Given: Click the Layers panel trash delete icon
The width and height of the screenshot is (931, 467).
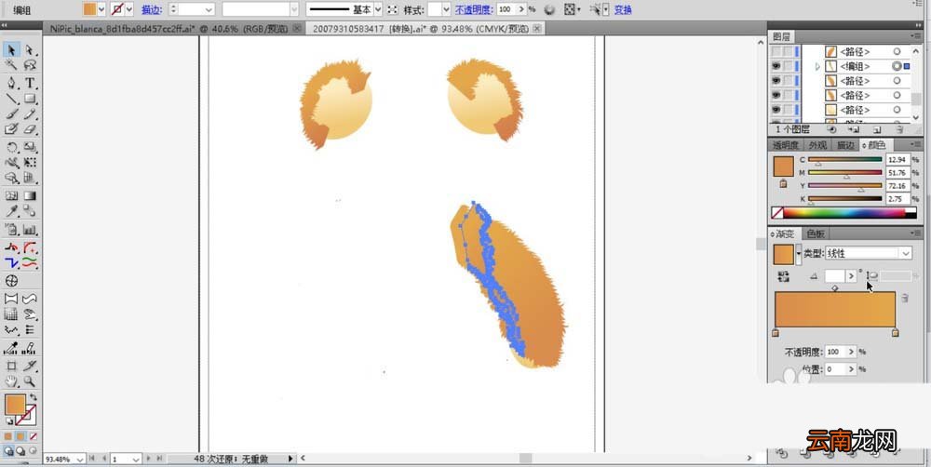Looking at the screenshot, I should pos(900,128).
